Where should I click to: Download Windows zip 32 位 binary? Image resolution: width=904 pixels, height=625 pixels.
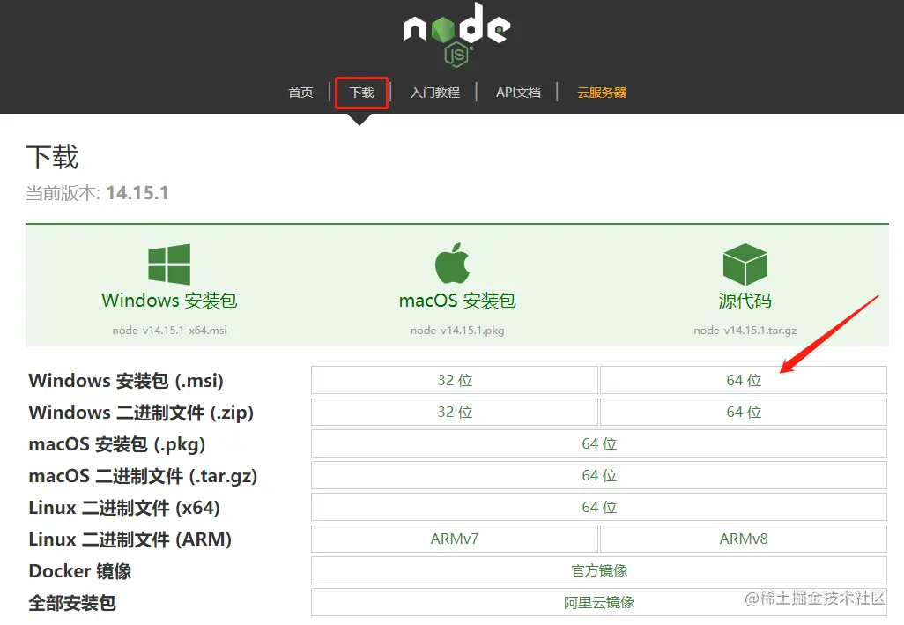pyautogui.click(x=455, y=412)
